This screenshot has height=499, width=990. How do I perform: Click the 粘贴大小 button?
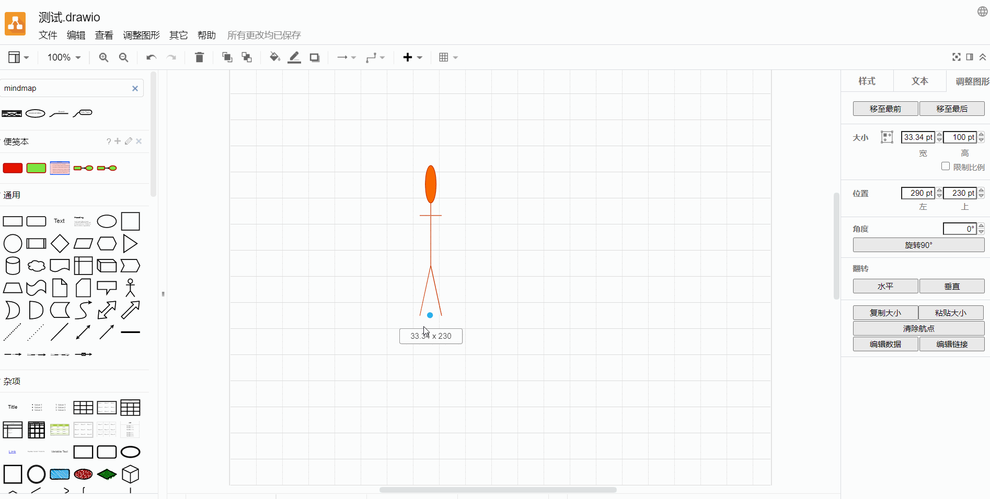tap(951, 313)
